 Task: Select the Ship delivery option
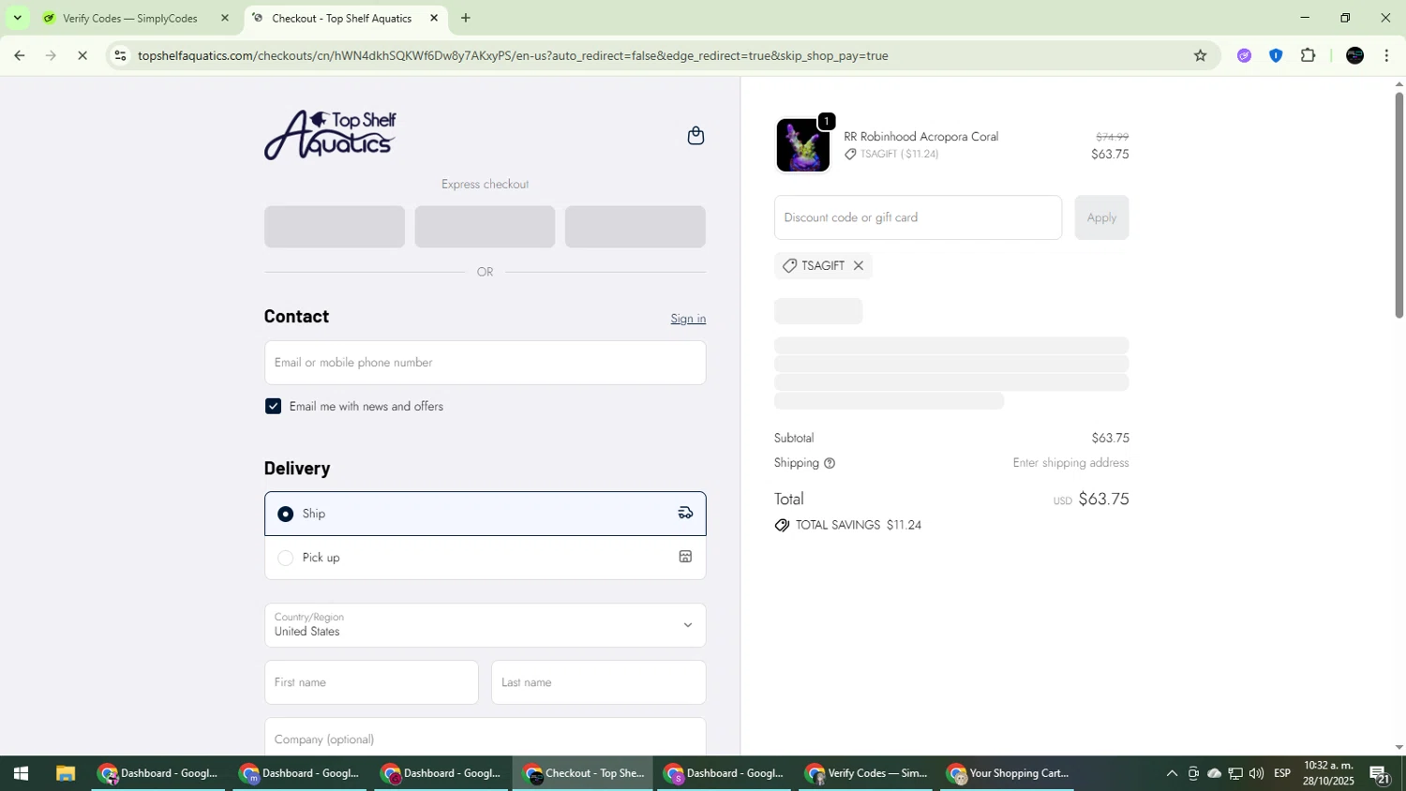pos(485,514)
